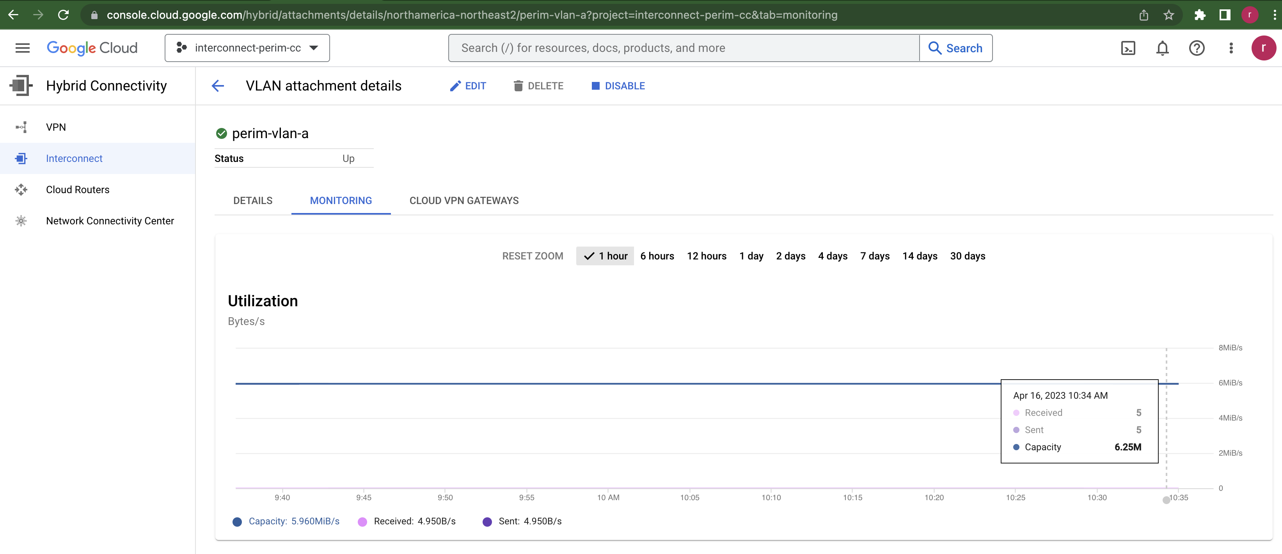Open the more options three-dot menu
The width and height of the screenshot is (1282, 554).
click(1231, 48)
